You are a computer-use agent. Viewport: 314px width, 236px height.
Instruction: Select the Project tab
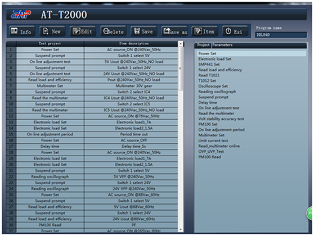[x=203, y=45]
